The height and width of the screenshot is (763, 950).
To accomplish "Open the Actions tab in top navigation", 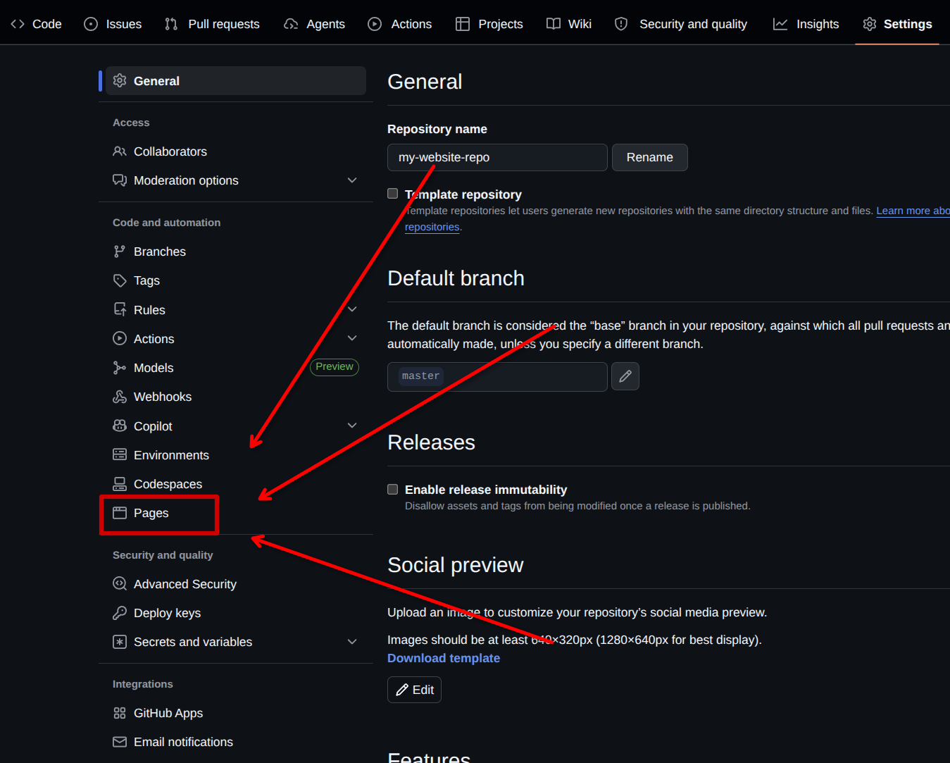I will point(400,24).
